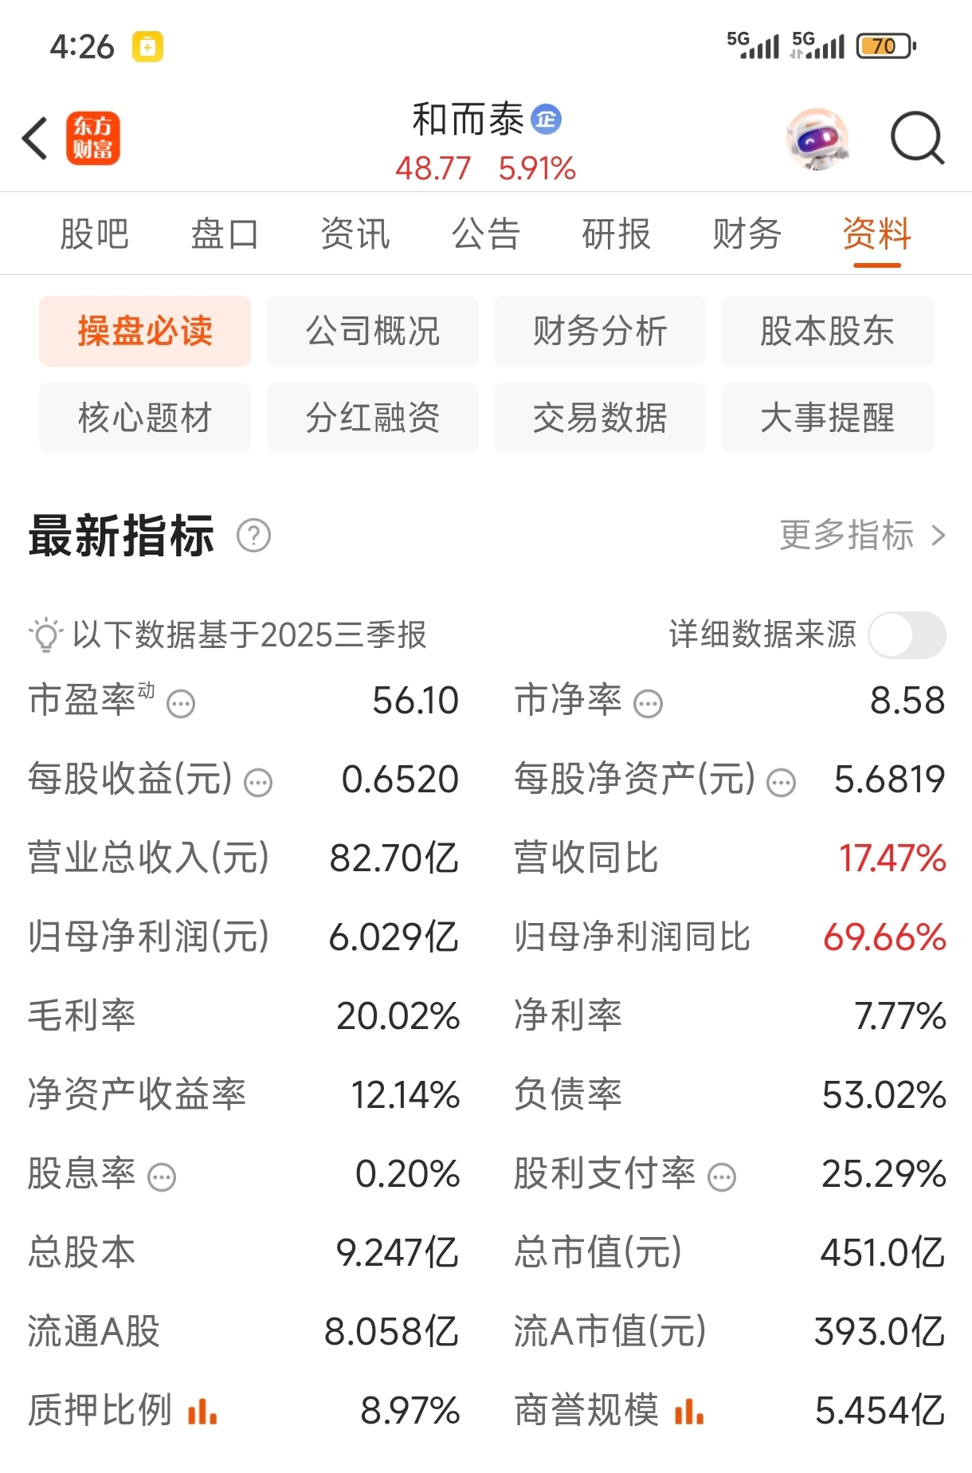The image size is (972, 1473).
Task: Tap help question mark beside 最新指标
Action: [254, 536]
